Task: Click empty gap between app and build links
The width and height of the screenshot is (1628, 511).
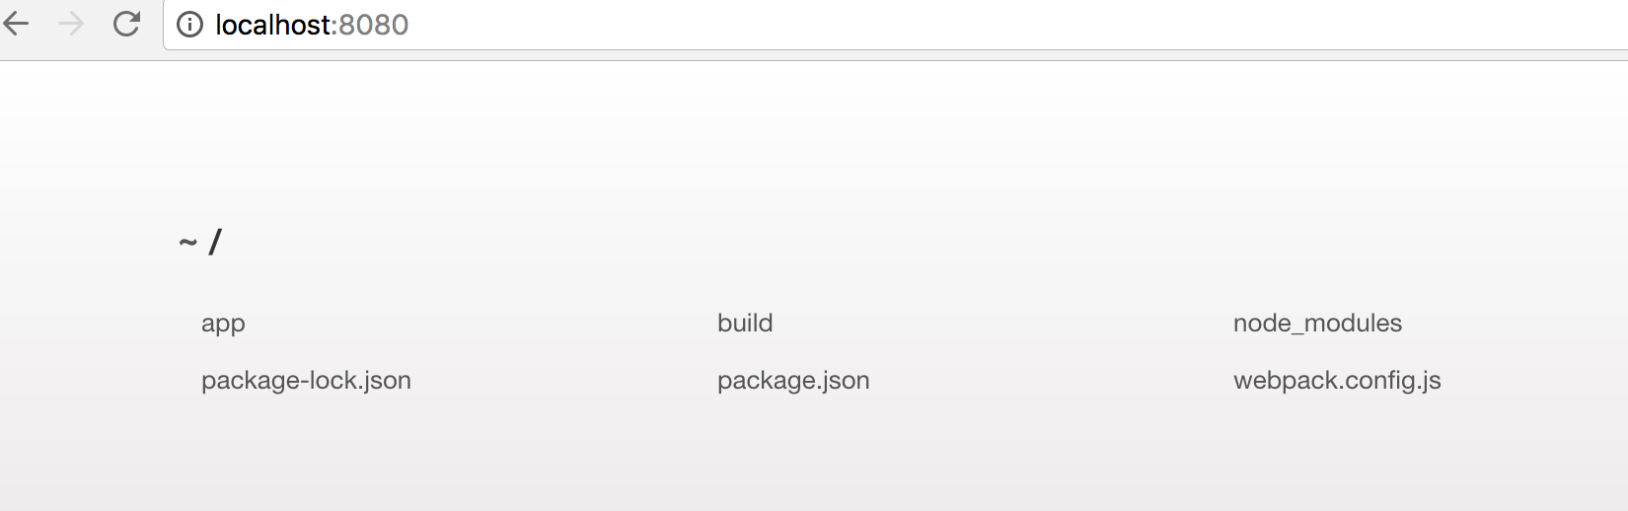Action: pyautogui.click(x=474, y=324)
